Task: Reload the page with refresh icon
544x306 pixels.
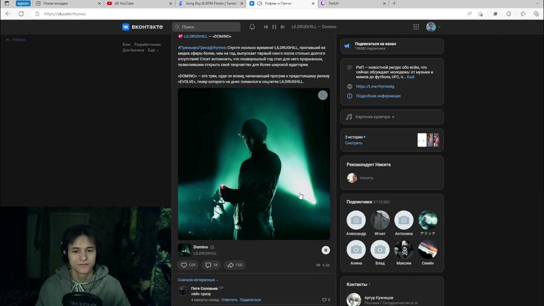Action: tap(21, 14)
